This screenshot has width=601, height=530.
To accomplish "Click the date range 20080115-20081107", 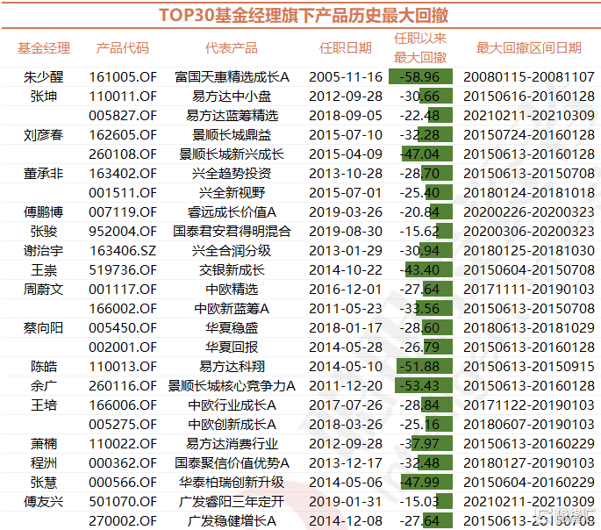I will (528, 77).
